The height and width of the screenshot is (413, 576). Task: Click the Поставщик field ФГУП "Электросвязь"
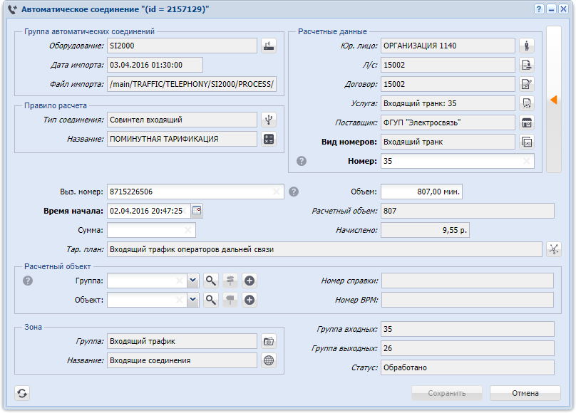448,123
